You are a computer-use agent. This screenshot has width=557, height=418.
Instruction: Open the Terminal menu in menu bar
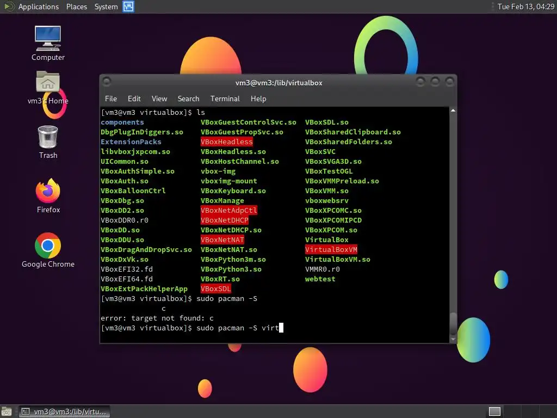[225, 99]
